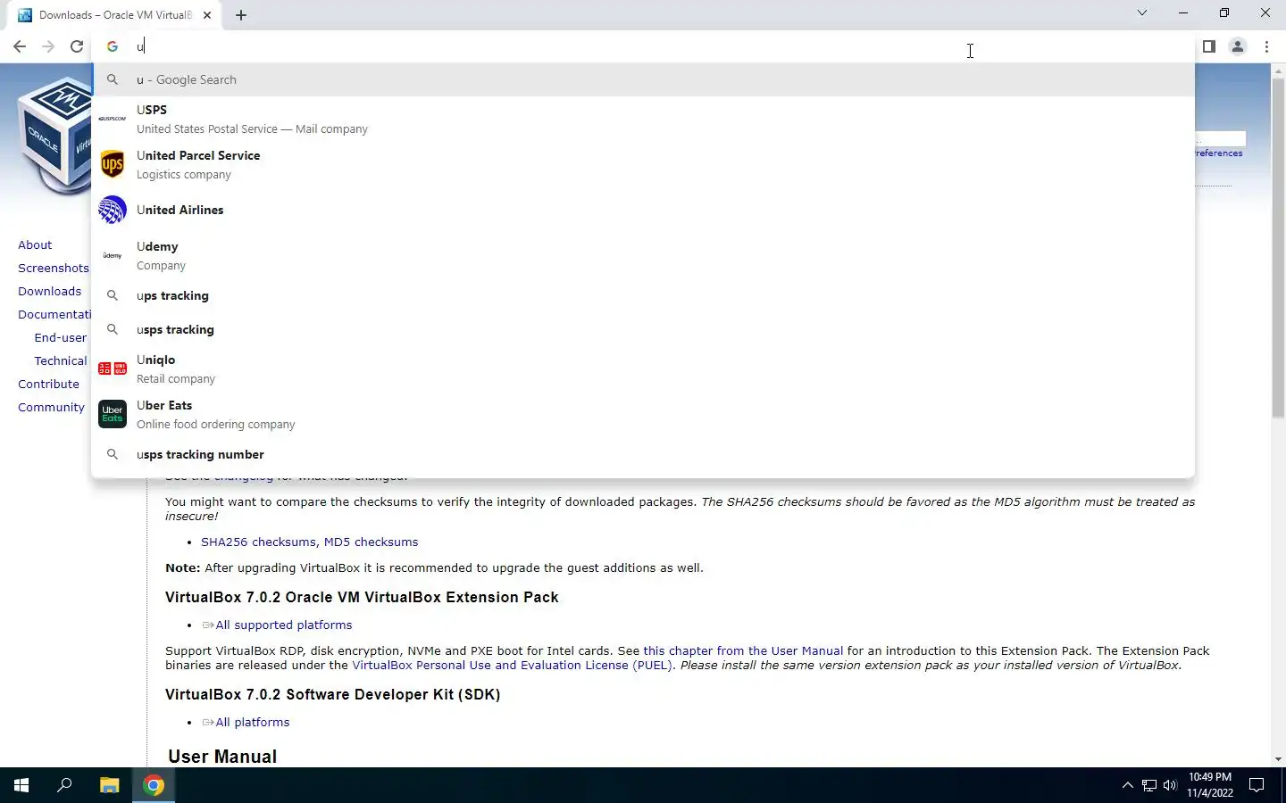The width and height of the screenshot is (1286, 803).
Task: Click the Udemy logo icon
Action: 113,255
